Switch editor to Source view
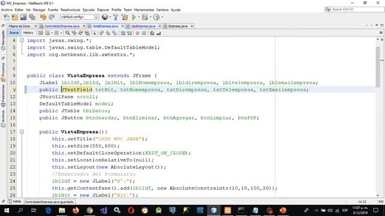The height and width of the screenshot is (216, 385). coord(14,32)
